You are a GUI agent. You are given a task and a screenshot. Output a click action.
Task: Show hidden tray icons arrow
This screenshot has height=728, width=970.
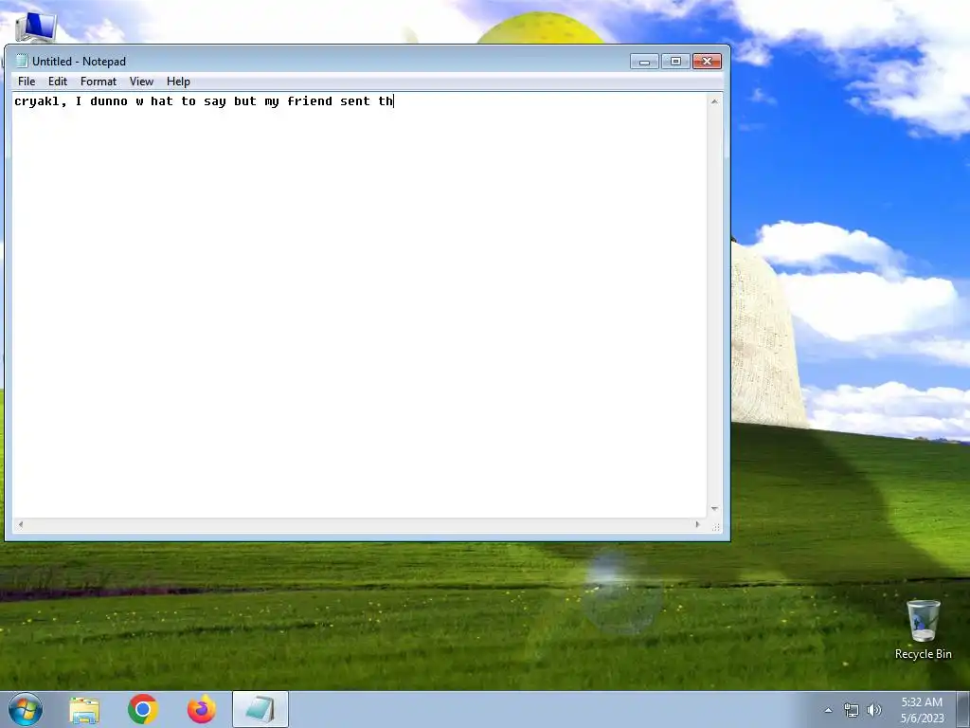(828, 710)
